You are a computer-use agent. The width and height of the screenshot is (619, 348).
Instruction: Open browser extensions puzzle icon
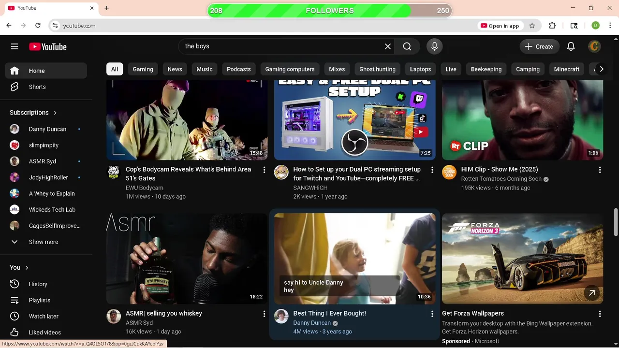click(x=552, y=26)
